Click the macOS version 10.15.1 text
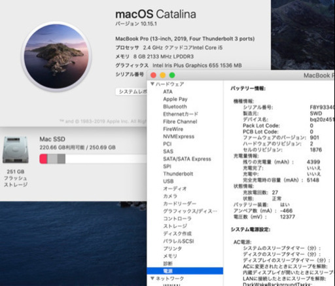The height and width of the screenshot is (286, 335). (136, 24)
